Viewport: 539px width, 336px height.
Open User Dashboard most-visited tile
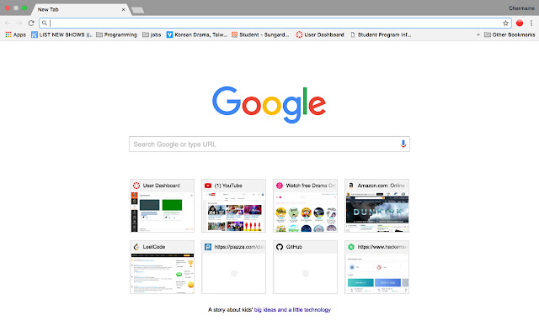pyautogui.click(x=162, y=206)
